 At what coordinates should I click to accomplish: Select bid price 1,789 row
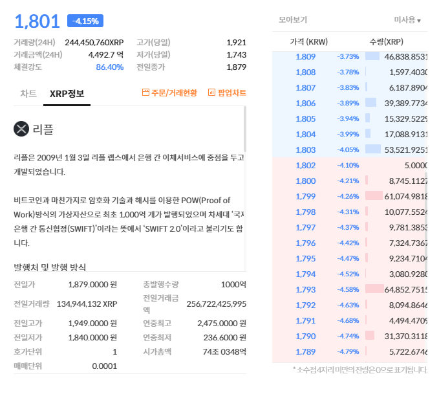pos(350,351)
